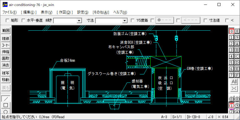Click the 複線 double line tool

6,38
